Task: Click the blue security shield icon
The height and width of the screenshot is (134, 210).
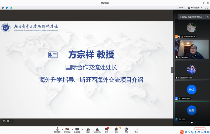Action: 7,8
